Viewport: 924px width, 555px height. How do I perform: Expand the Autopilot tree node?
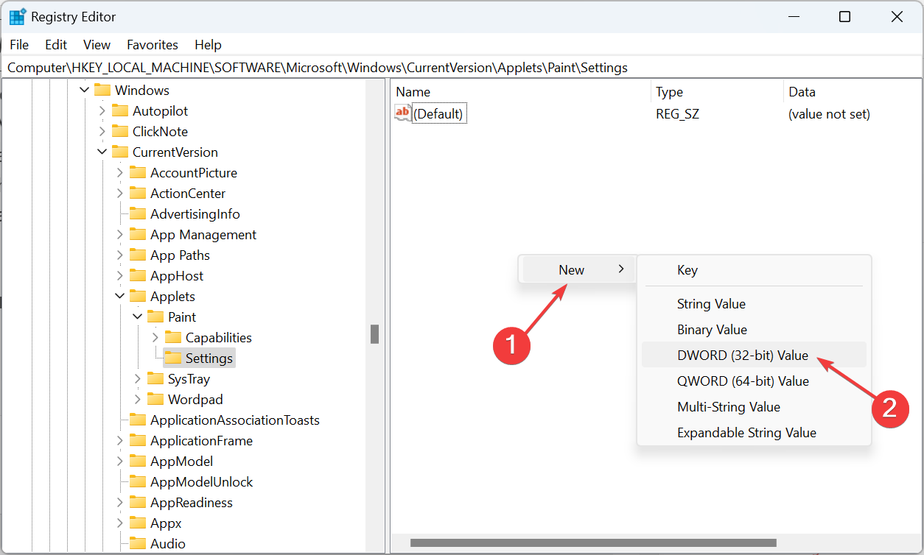pos(102,111)
